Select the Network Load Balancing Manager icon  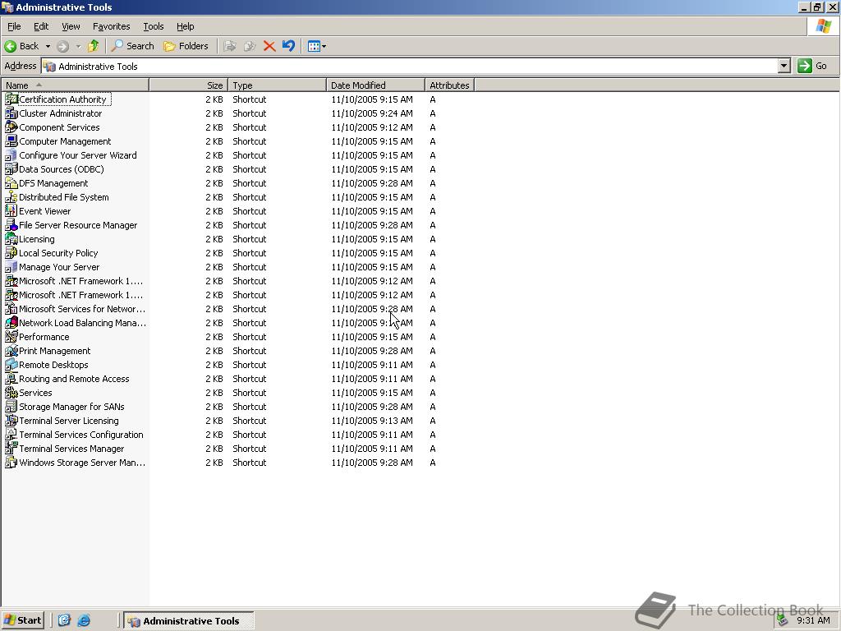click(11, 322)
